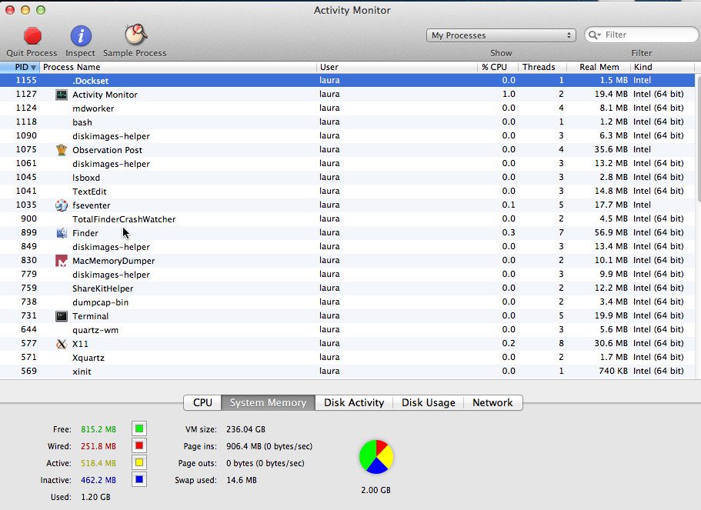Viewport: 701px width, 510px height.
Task: Open the My Processes dropdown
Action: (500, 35)
